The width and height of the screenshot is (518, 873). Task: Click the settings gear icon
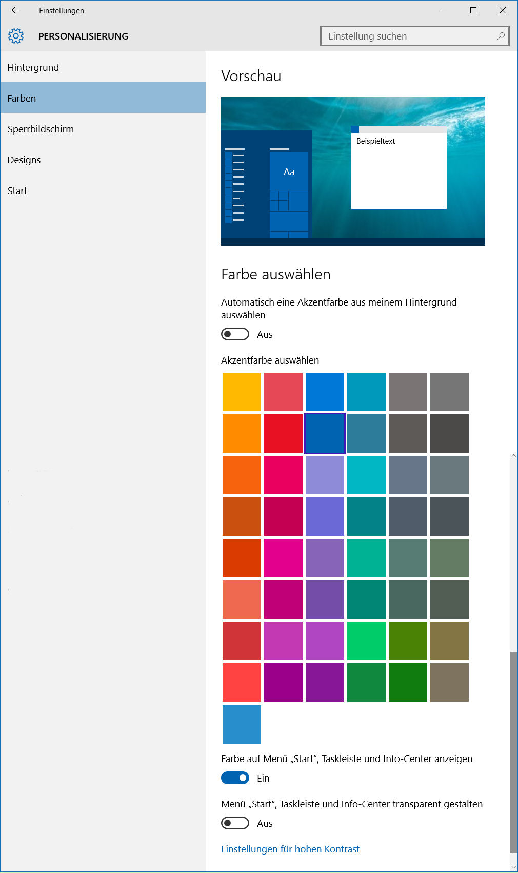(x=16, y=36)
